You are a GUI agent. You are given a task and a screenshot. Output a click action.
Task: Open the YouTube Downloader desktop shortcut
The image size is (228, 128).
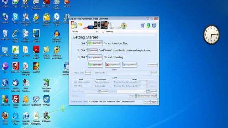36,5
